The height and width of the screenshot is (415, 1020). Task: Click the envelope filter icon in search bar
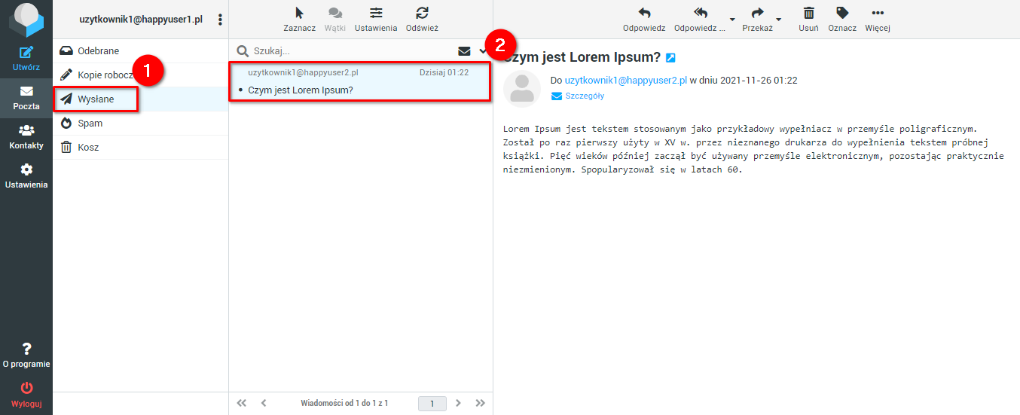click(x=464, y=51)
